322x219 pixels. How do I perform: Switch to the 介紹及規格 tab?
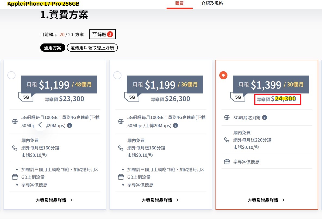tap(212, 4)
